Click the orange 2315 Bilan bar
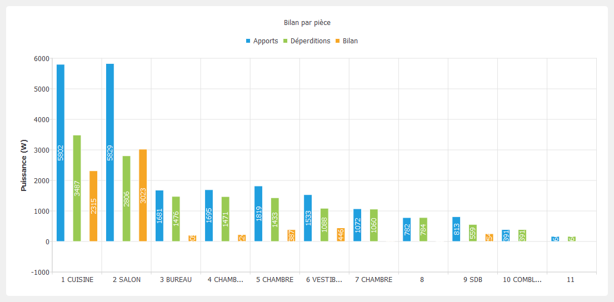614x302 pixels. (x=93, y=206)
